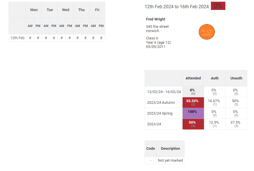Image resolution: width=254 pixels, height=171 pixels.
Task: Click the Wed column header
Action: pos(65,10)
